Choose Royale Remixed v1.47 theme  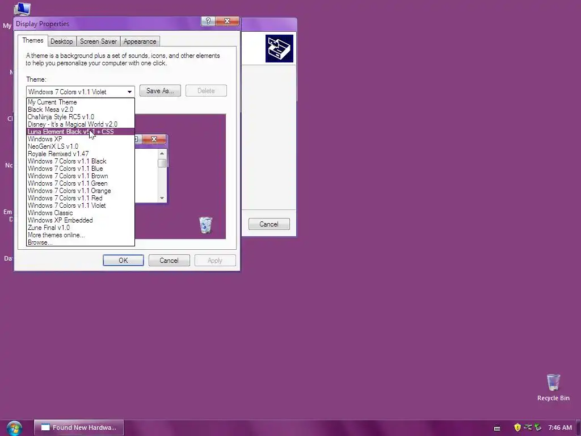pyautogui.click(x=81, y=154)
